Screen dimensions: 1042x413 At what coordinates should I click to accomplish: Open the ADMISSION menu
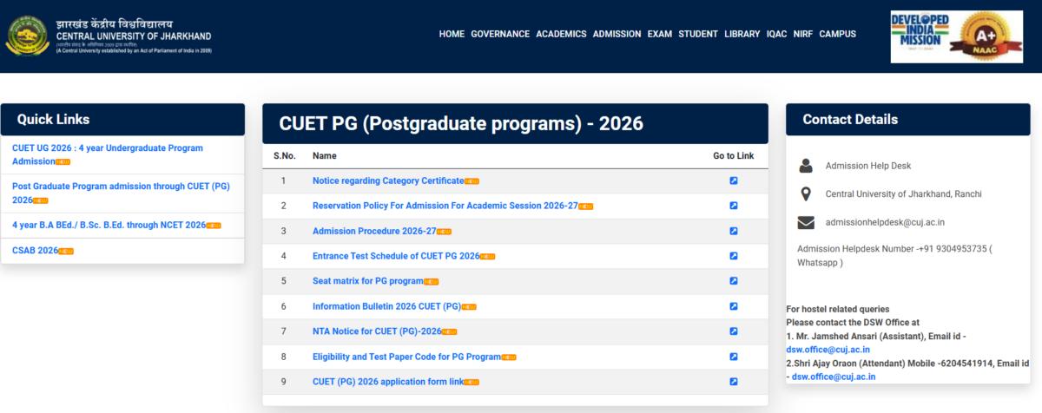pyautogui.click(x=617, y=34)
